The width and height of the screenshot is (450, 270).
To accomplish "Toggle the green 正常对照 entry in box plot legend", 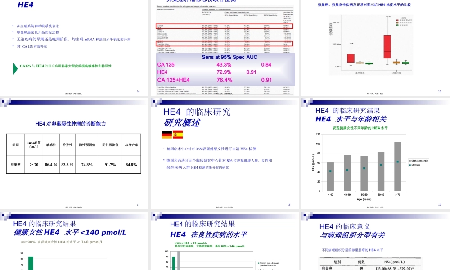I will coord(397,25).
